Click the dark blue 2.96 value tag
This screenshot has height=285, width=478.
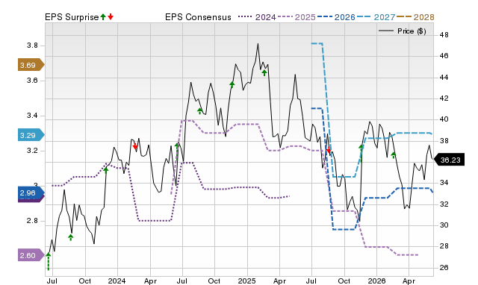pos(31,192)
